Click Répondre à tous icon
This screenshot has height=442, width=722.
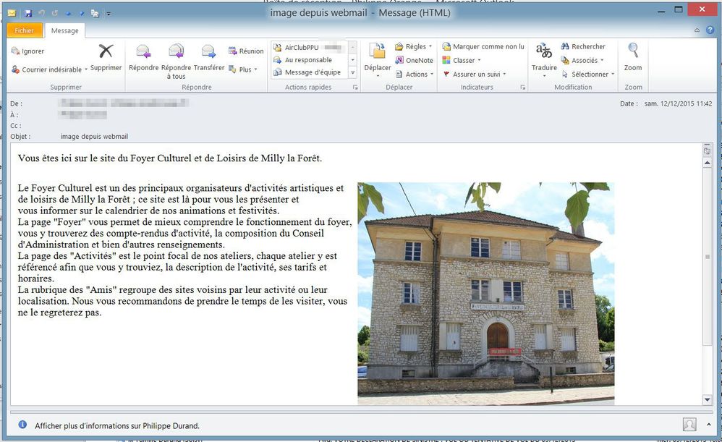pos(176,52)
